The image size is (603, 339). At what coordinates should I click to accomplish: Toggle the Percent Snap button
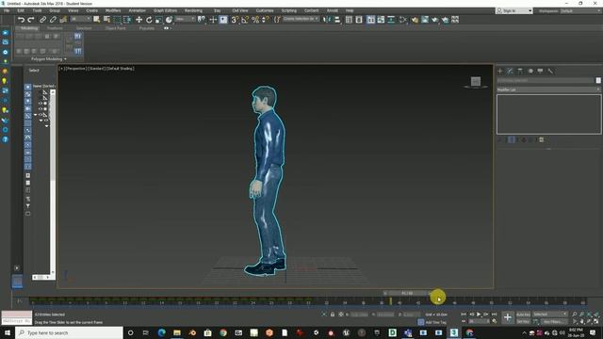(x=255, y=20)
